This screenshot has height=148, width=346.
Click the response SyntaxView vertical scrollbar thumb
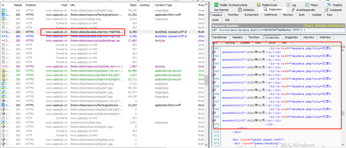pos(343,113)
